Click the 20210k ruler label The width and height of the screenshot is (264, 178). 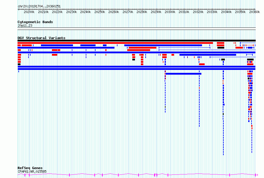coord(43,12)
